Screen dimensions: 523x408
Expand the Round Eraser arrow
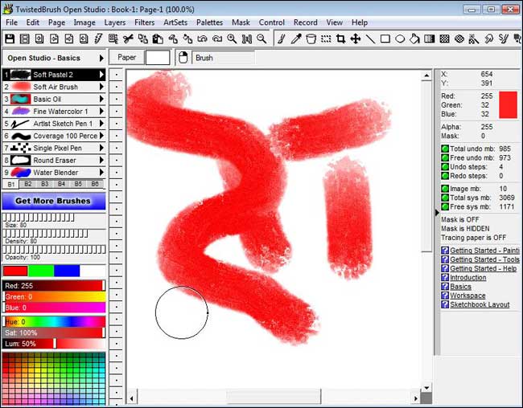(101, 160)
